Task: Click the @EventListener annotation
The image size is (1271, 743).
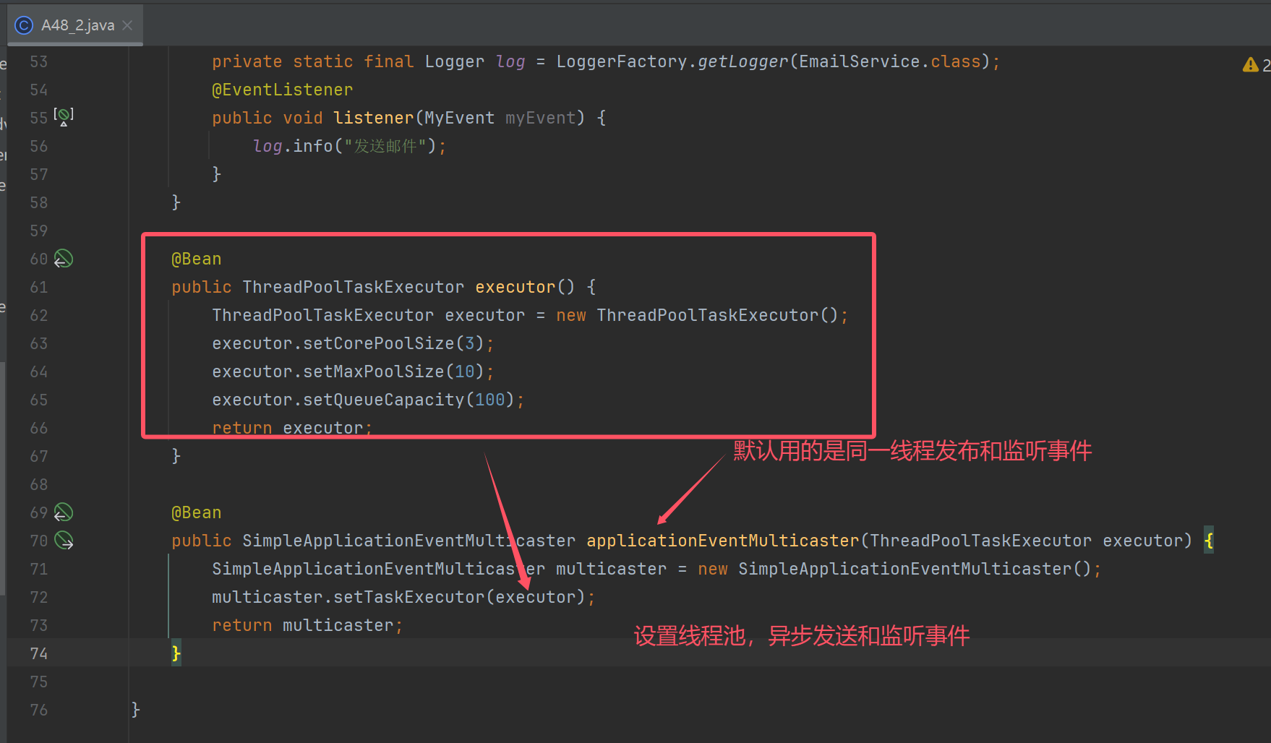Action: 282,90
